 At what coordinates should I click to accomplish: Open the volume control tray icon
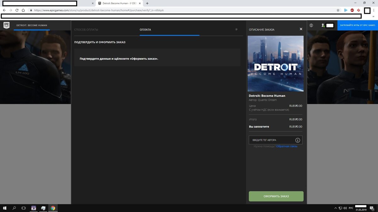click(345, 208)
